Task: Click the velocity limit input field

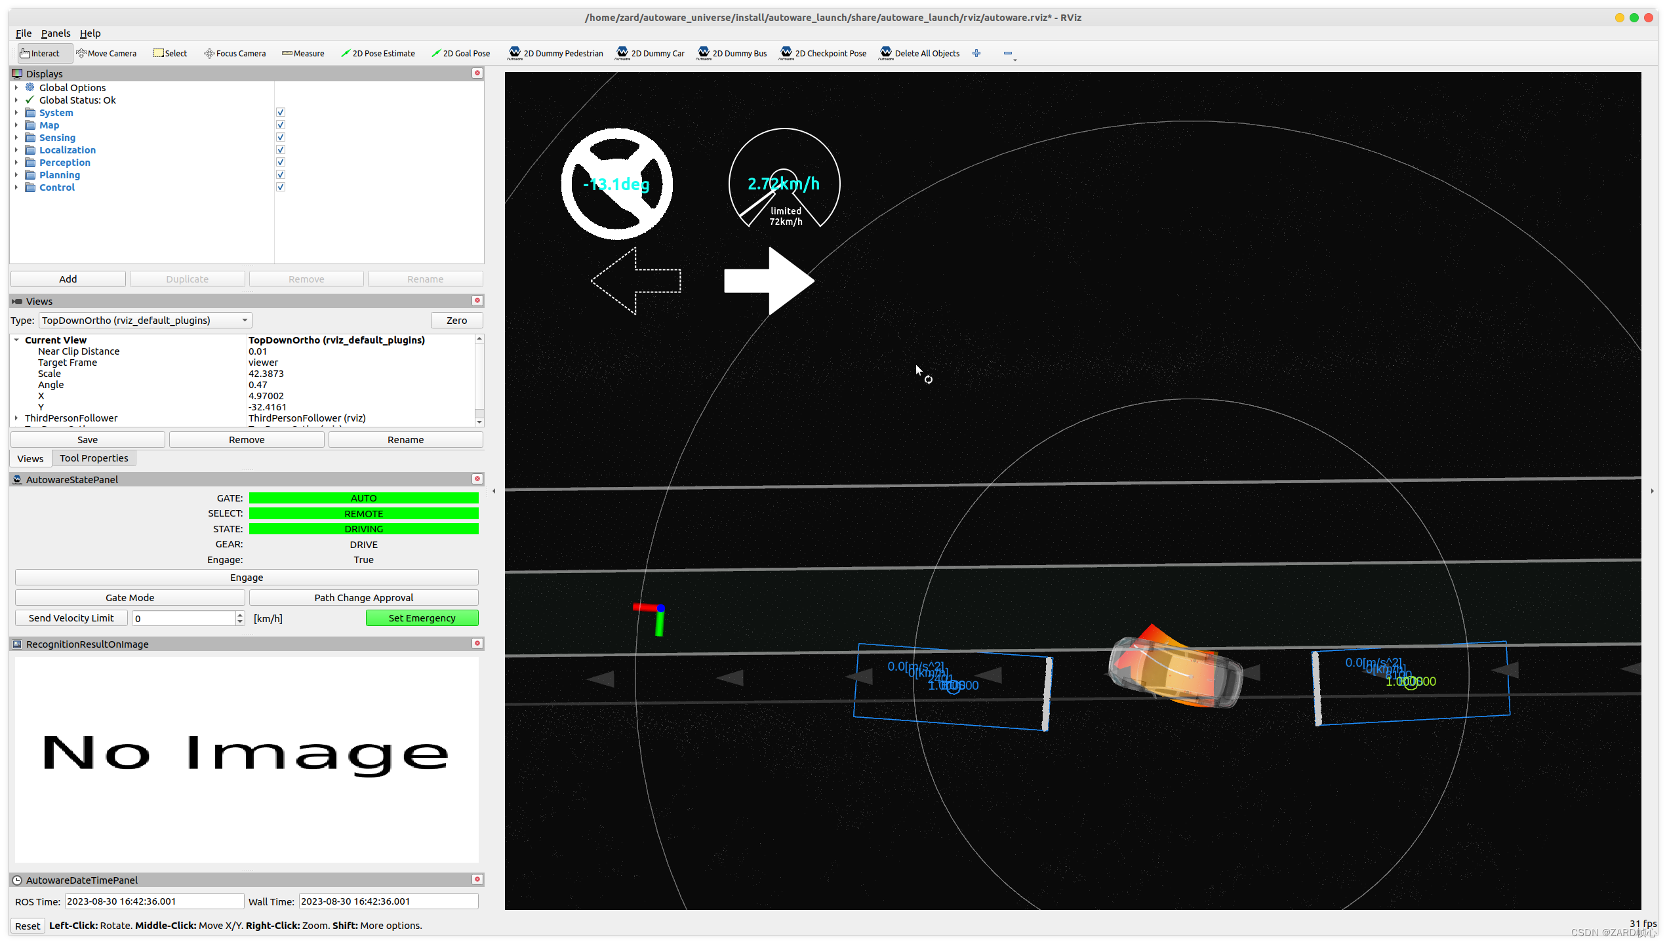Action: point(184,618)
